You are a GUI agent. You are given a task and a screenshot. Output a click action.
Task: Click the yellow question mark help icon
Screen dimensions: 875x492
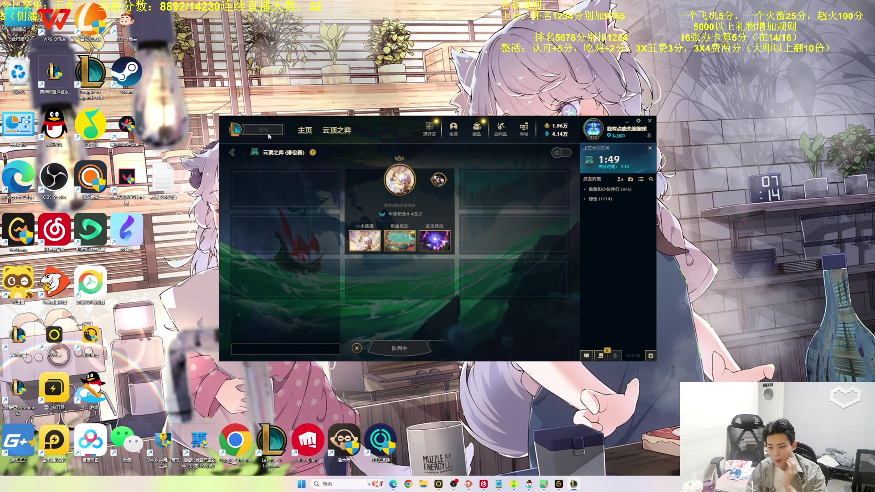click(x=313, y=153)
